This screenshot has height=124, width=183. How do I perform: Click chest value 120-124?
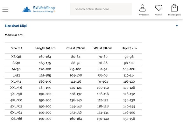click(x=76, y=88)
